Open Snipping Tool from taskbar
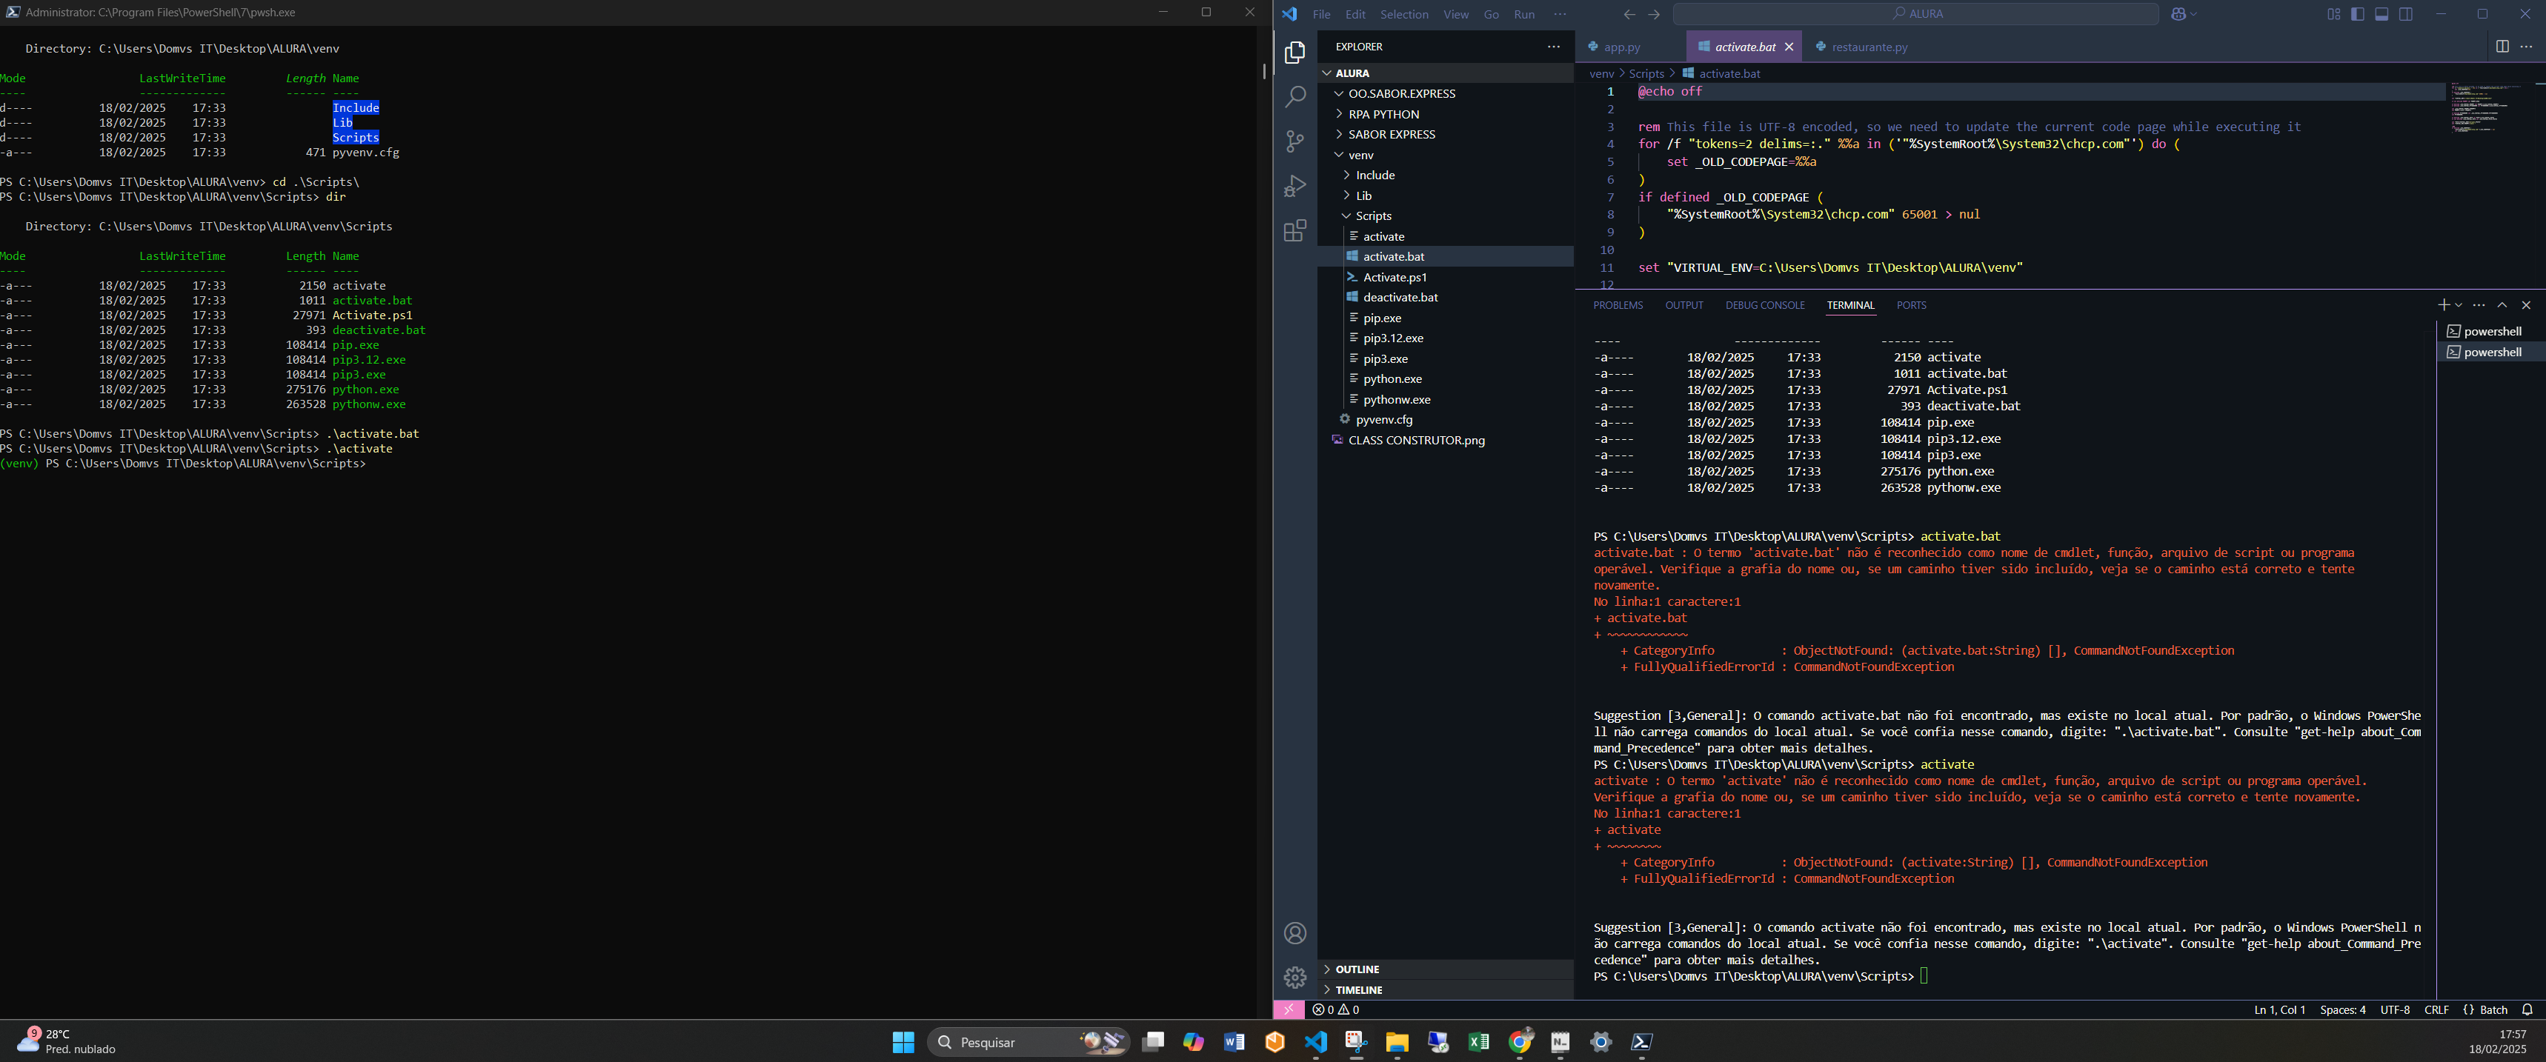The height and width of the screenshot is (1062, 2546). click(1356, 1042)
